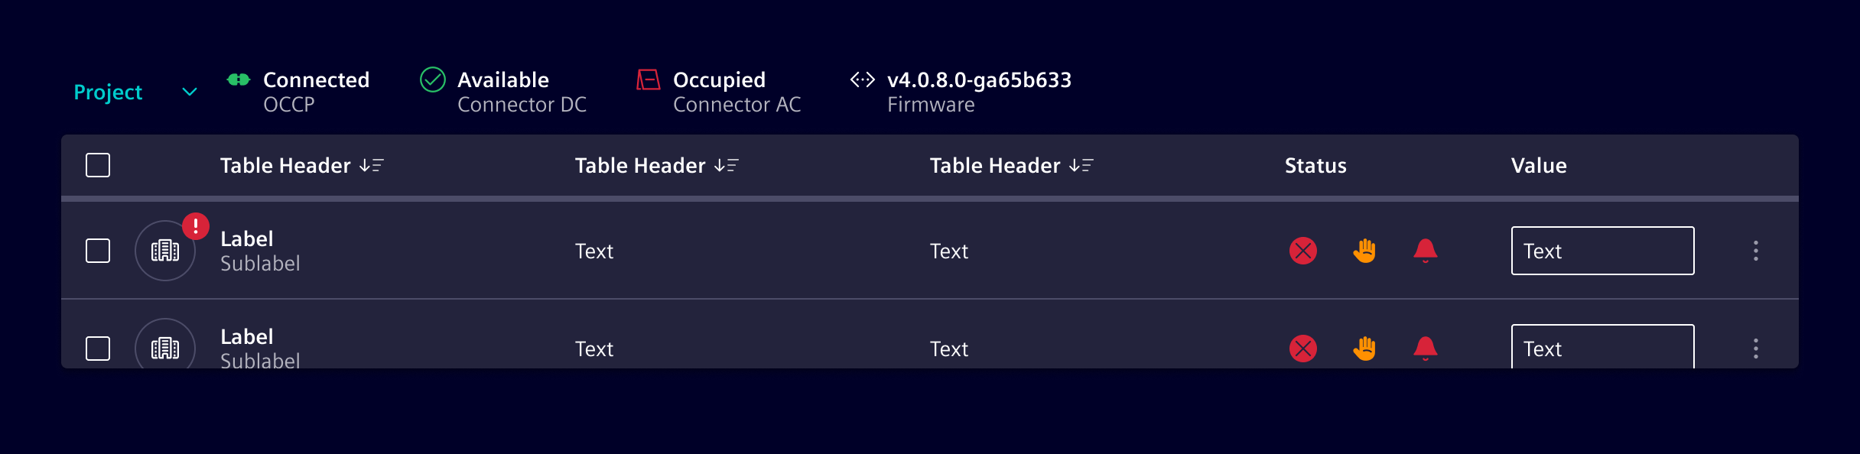The image size is (1860, 454).
Task: Open the kebab menu on the second row
Action: click(1756, 349)
